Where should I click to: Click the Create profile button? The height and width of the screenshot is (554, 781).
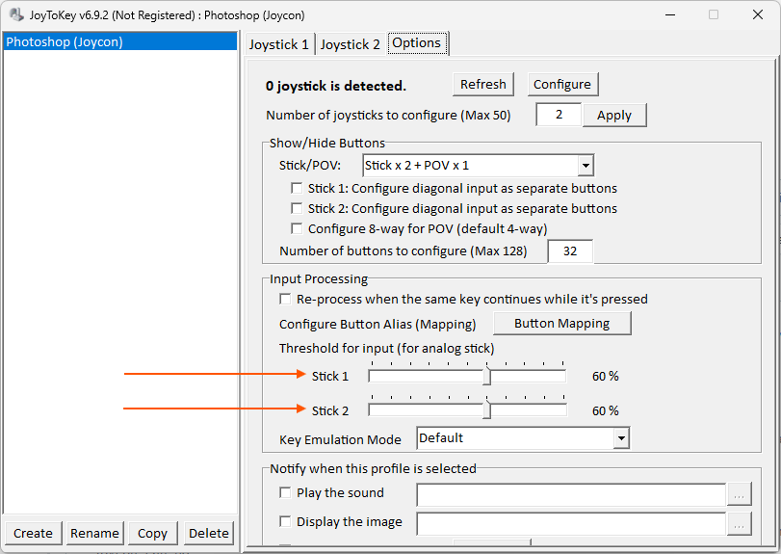[x=33, y=533]
